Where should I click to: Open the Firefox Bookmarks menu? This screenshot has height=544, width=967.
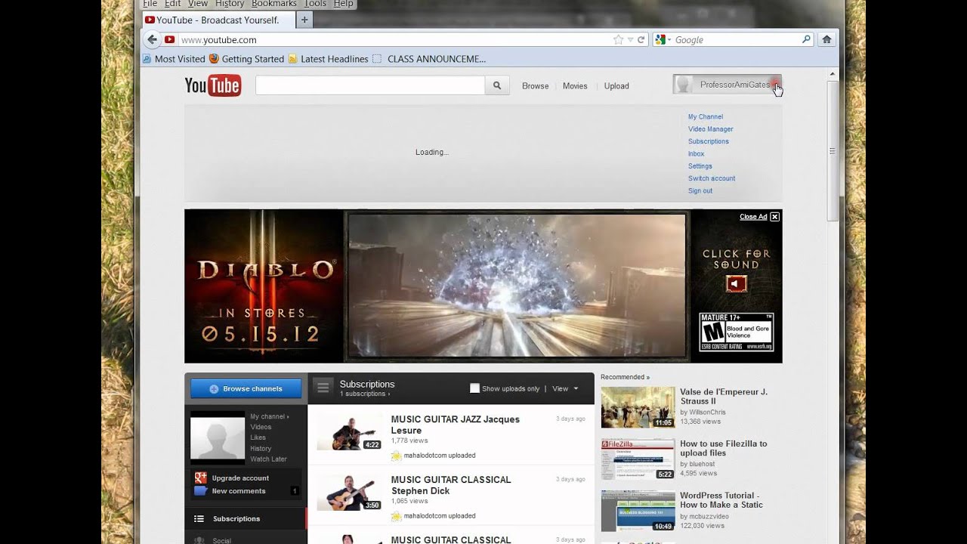[274, 4]
